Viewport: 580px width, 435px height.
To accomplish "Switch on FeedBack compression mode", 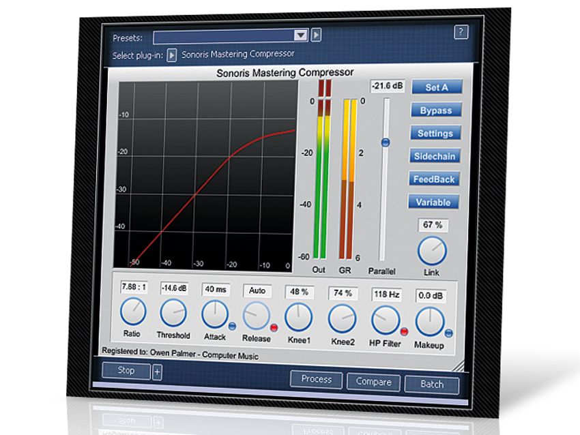I will pyautogui.click(x=434, y=179).
